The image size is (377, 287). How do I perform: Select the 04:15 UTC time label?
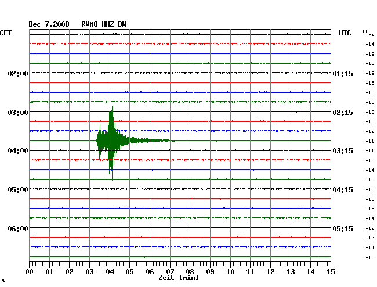click(x=343, y=190)
